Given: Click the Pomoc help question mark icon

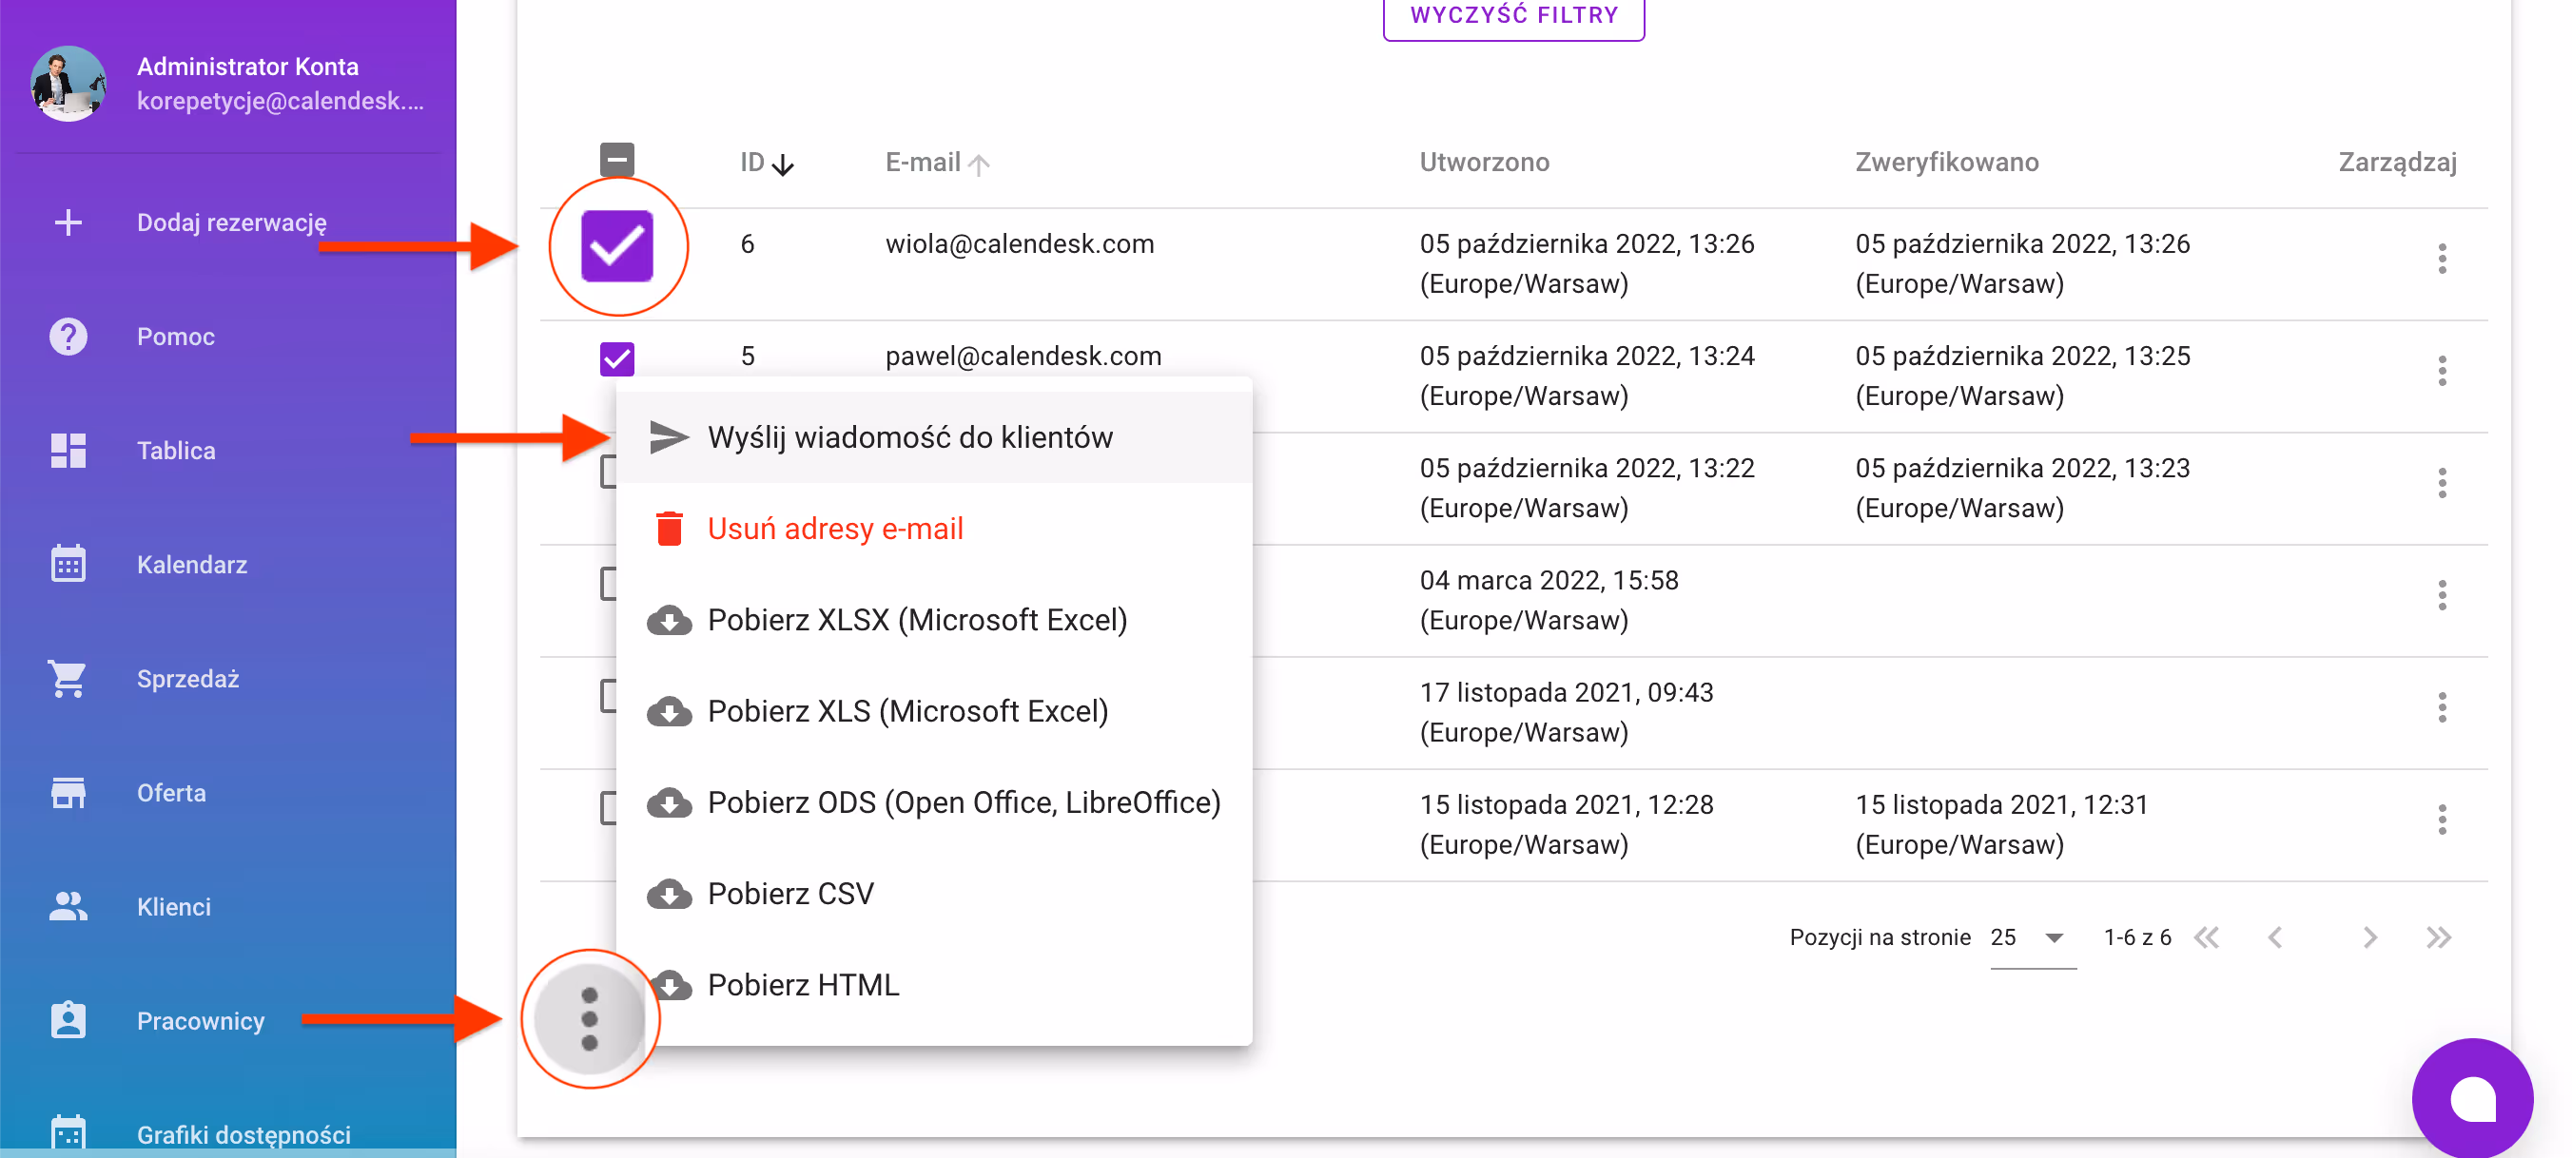Looking at the screenshot, I should pyautogui.click(x=68, y=337).
